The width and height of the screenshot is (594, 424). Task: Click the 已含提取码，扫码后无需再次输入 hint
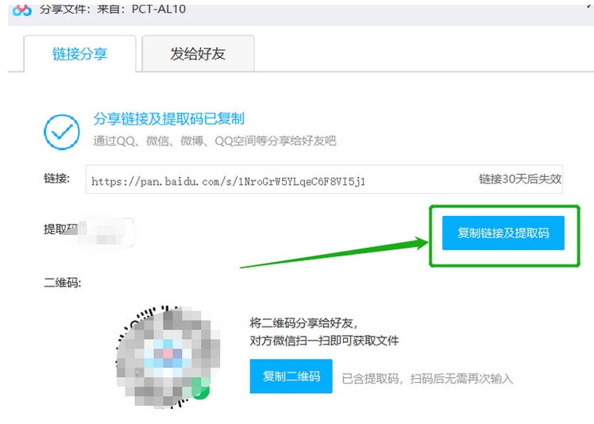[427, 378]
